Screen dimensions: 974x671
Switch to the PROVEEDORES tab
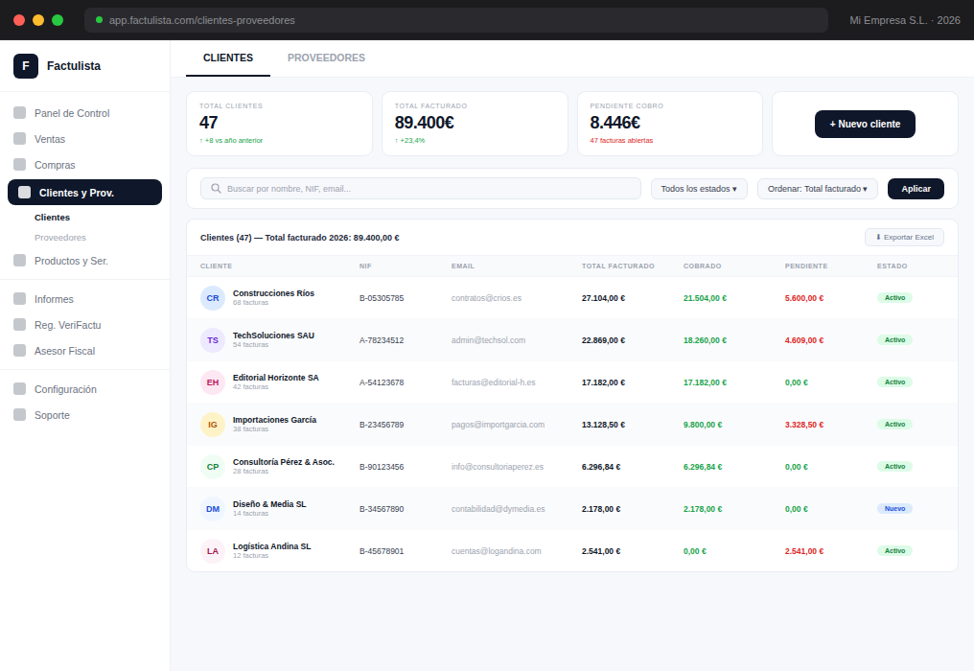coord(326,58)
